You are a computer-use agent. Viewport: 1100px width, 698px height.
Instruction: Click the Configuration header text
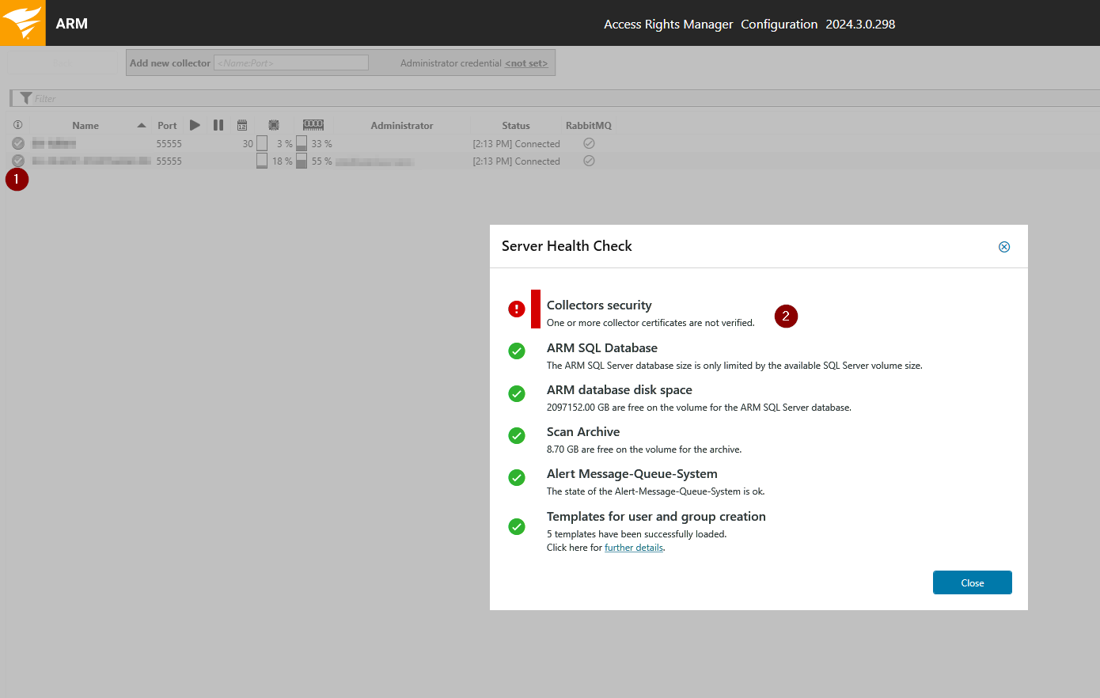coord(779,24)
